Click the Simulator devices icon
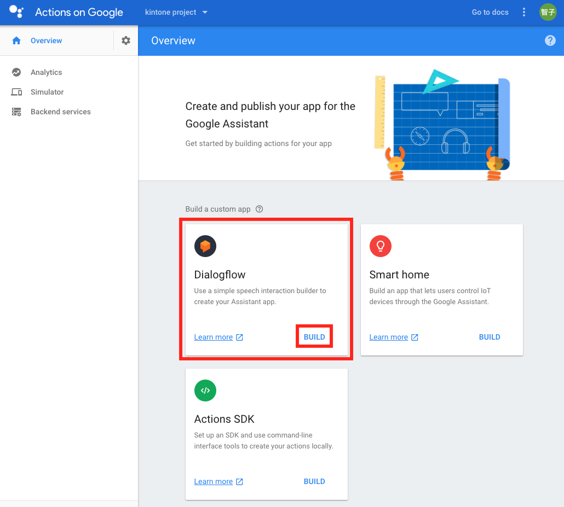 click(16, 92)
